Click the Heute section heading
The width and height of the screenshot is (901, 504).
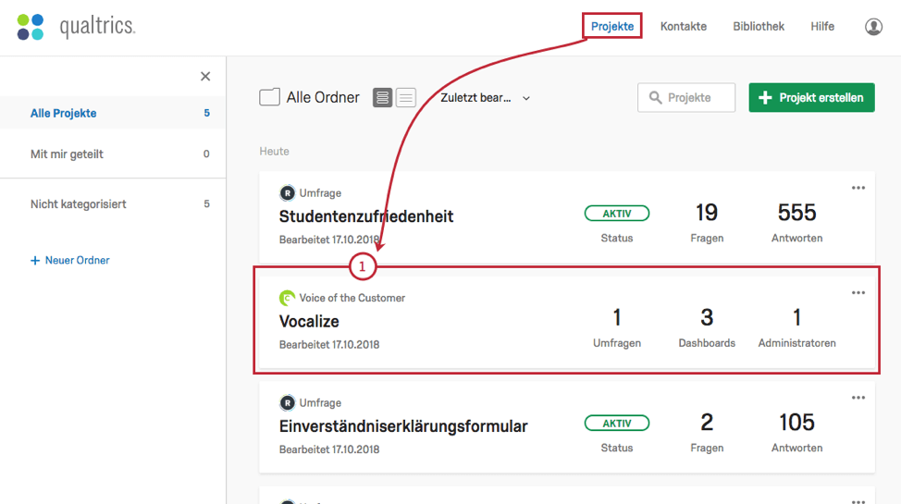(x=274, y=151)
